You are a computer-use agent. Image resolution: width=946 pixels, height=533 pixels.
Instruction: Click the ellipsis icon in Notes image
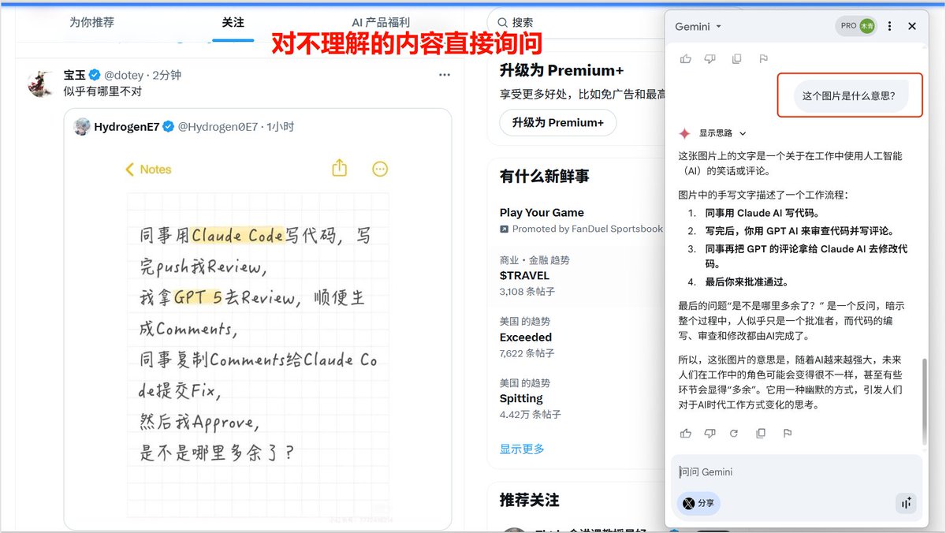380,169
